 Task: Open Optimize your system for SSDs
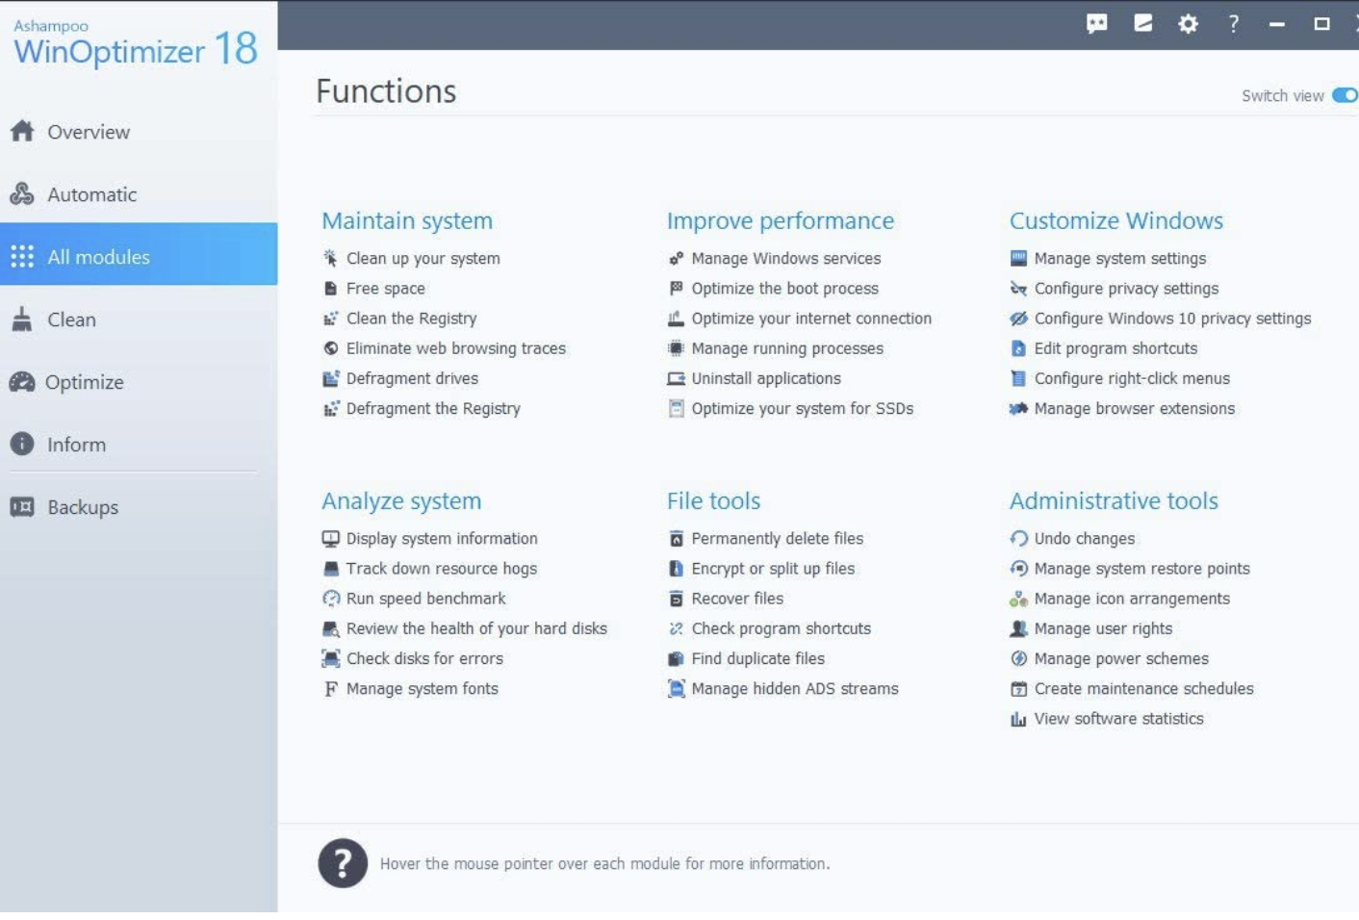click(x=802, y=409)
